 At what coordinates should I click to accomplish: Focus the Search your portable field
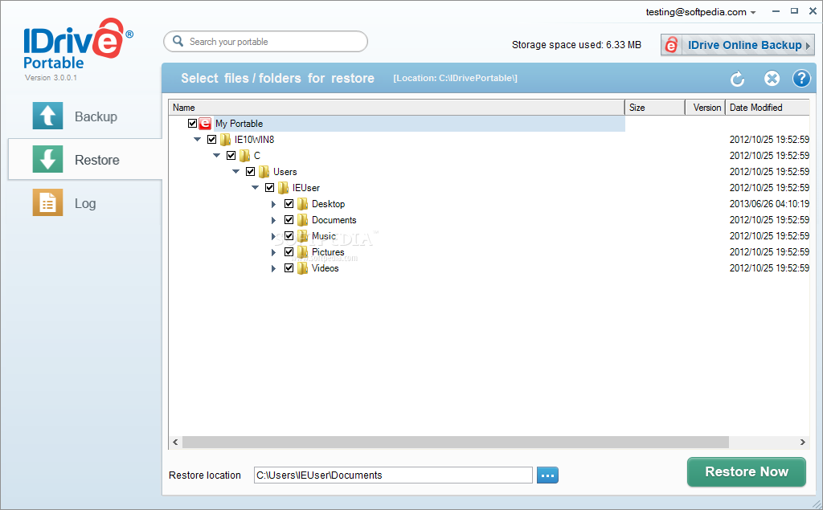[x=265, y=42]
